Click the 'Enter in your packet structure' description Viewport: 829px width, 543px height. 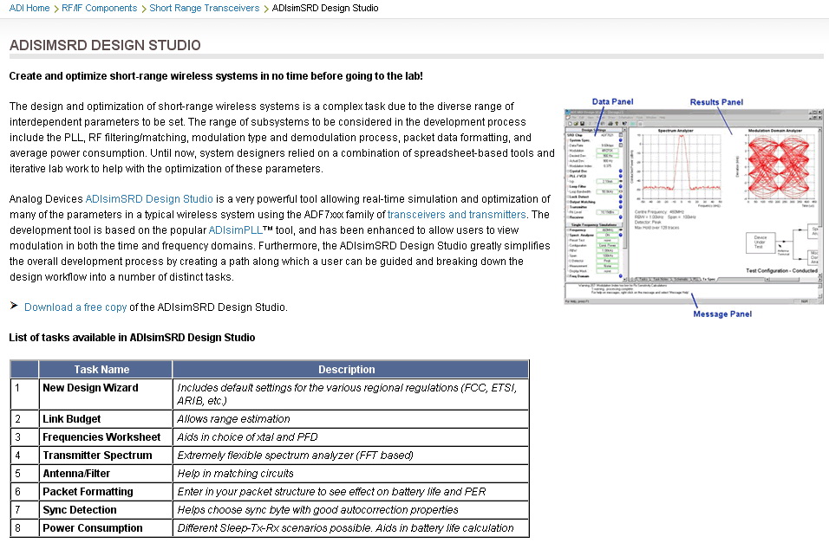350,492
